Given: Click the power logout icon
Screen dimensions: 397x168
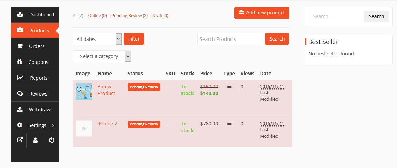Looking at the screenshot, I should click(52, 140).
